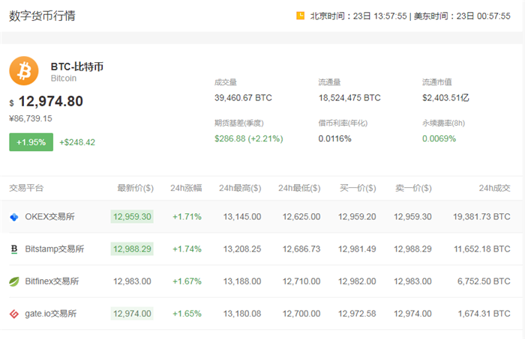Click the 流通量 label

[x=329, y=82]
